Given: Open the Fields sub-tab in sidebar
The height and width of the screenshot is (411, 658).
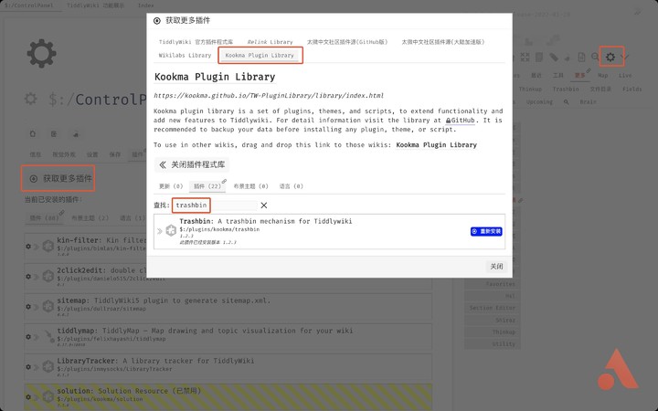Looking at the screenshot, I should pyautogui.click(x=632, y=89).
